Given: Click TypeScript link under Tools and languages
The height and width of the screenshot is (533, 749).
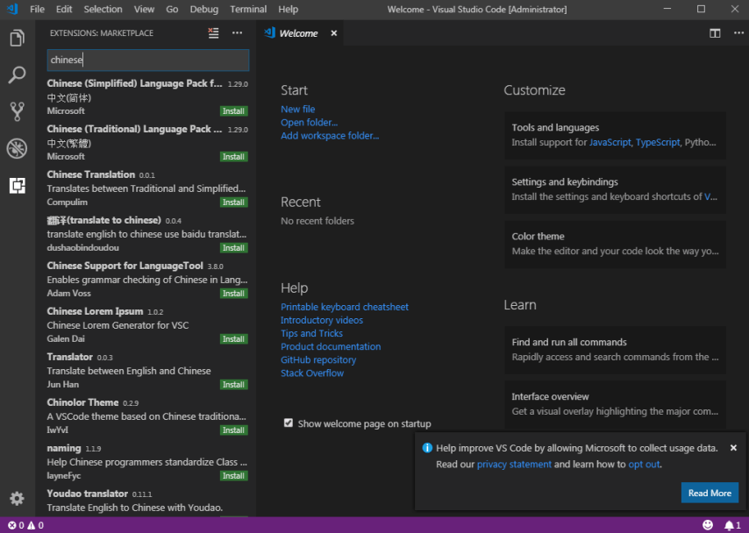Looking at the screenshot, I should click(x=657, y=142).
